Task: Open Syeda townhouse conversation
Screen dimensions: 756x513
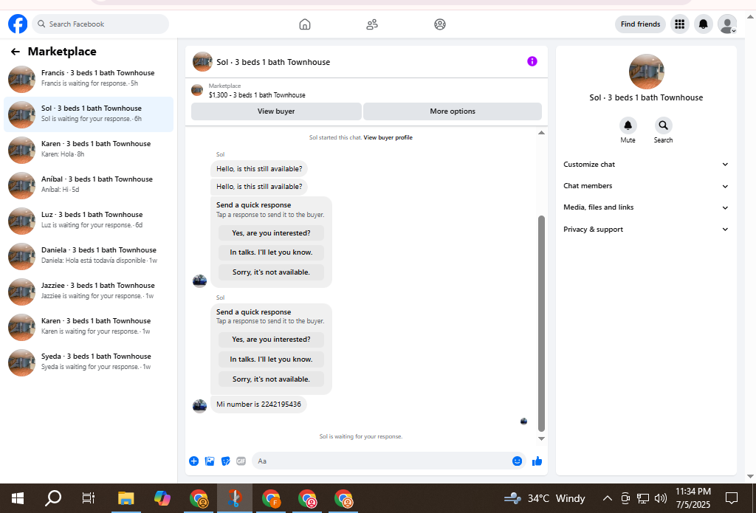Action: (89, 362)
